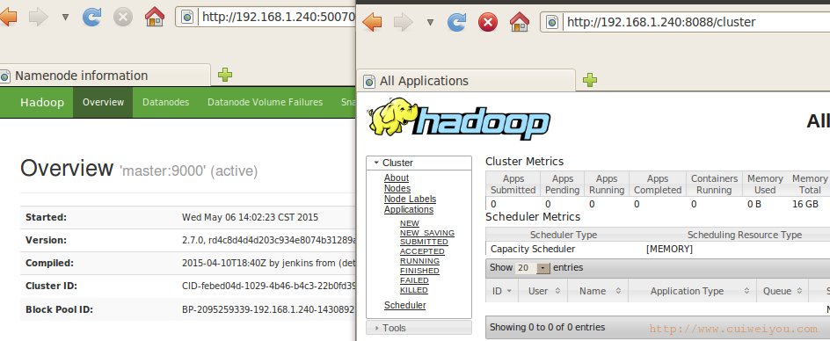Viewport: 830px width, 341px height.
Task: Click back arrow in Namenode browser window
Action: [x=8, y=17]
